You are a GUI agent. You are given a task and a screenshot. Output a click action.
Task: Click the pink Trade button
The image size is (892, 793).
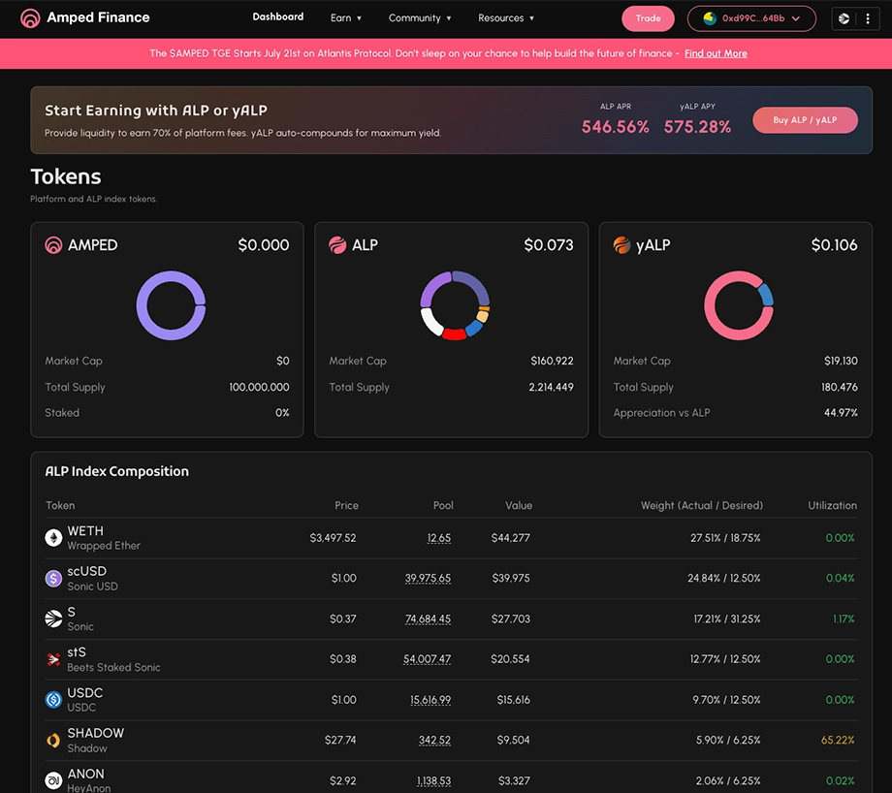click(x=648, y=18)
